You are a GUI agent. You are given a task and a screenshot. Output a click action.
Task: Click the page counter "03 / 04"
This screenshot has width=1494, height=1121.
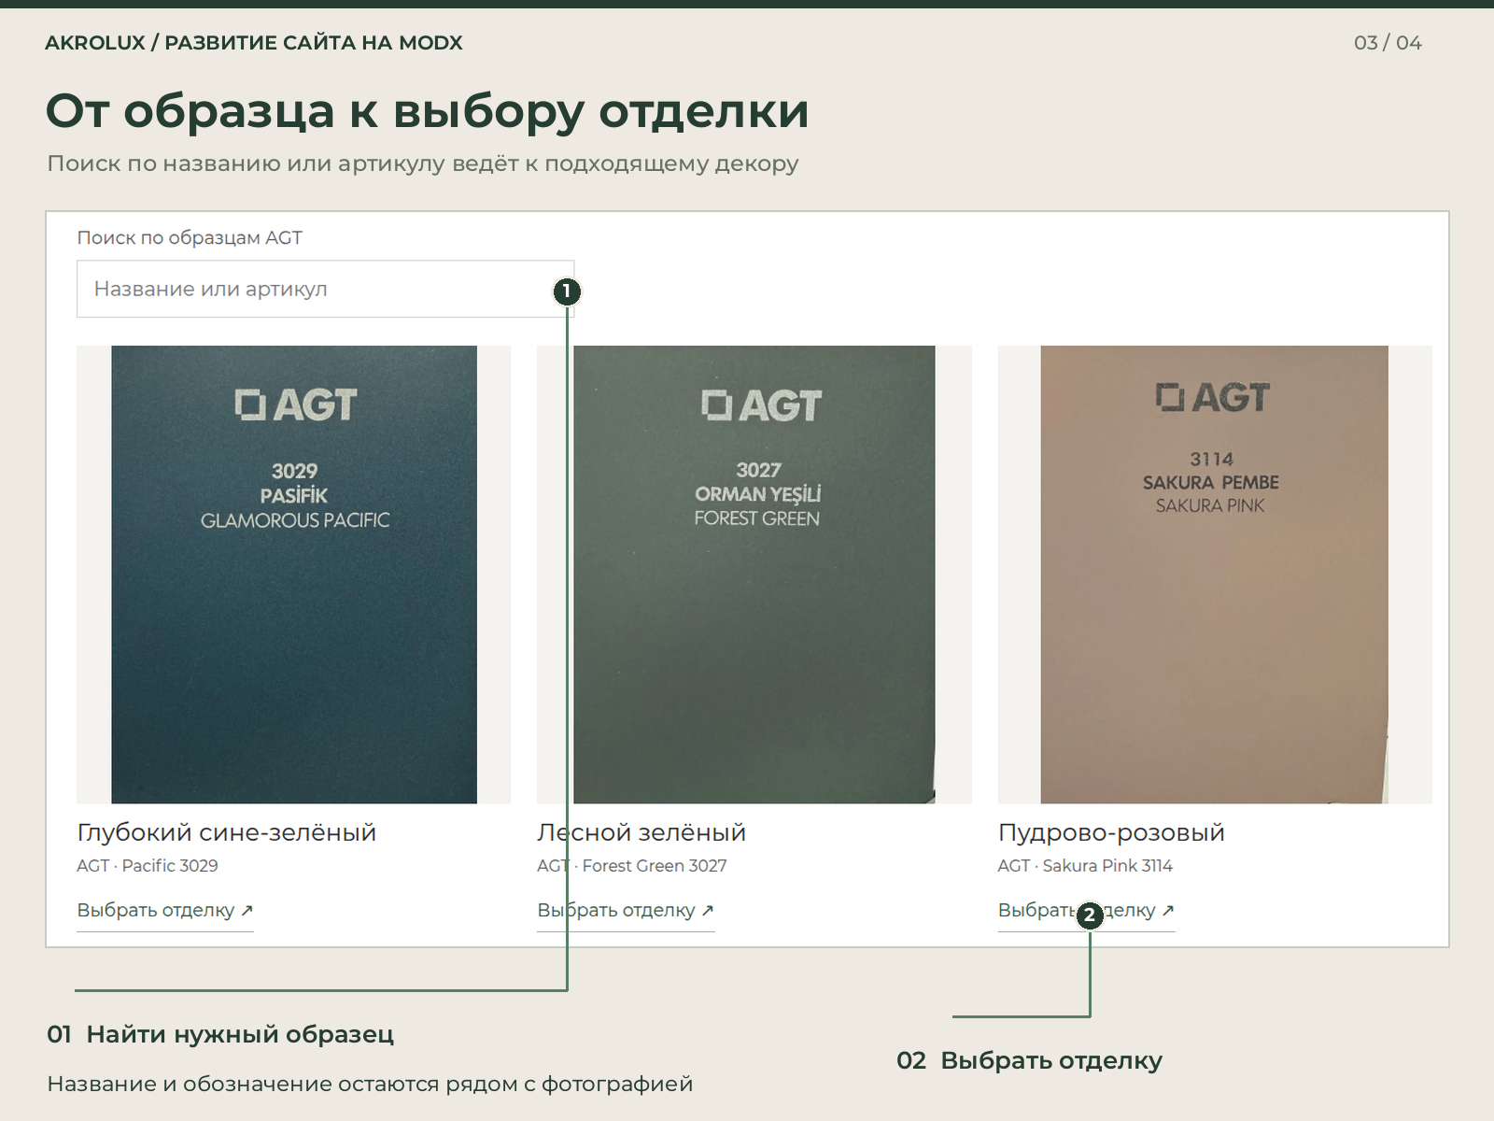tap(1388, 43)
